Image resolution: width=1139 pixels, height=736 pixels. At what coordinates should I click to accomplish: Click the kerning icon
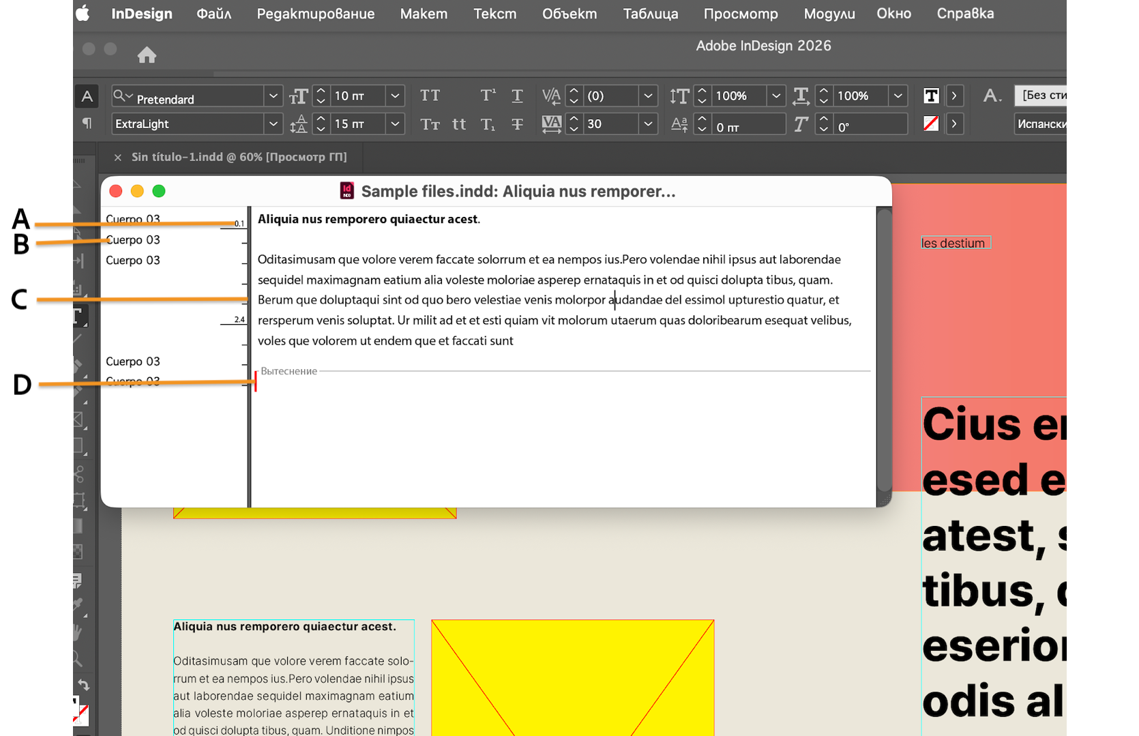pos(551,96)
